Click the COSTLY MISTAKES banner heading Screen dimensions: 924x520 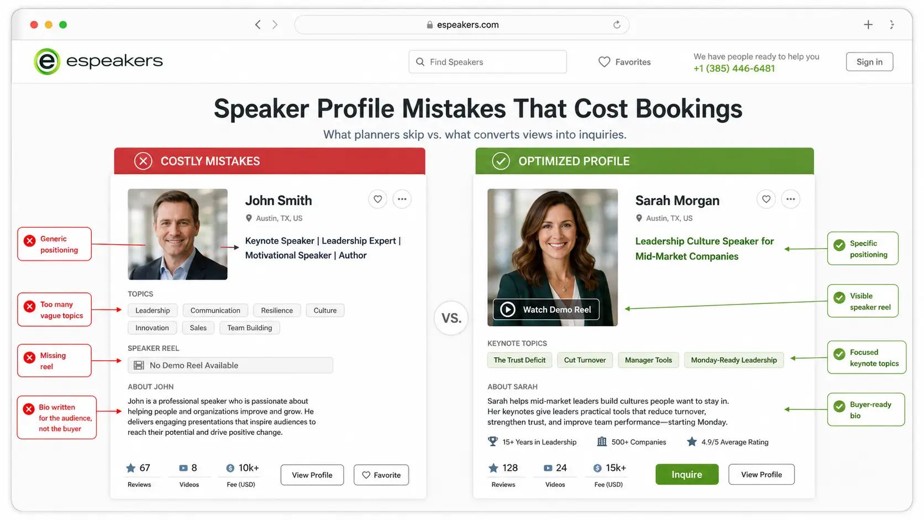click(x=210, y=161)
